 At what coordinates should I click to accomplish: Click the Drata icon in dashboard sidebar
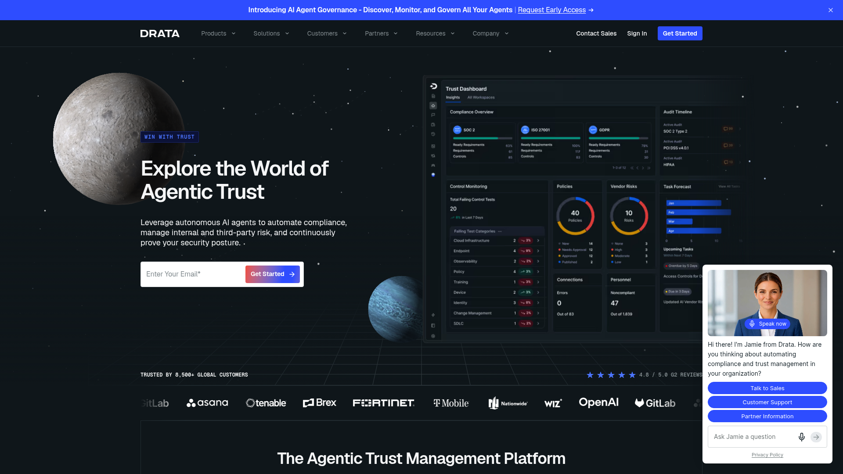point(433,86)
